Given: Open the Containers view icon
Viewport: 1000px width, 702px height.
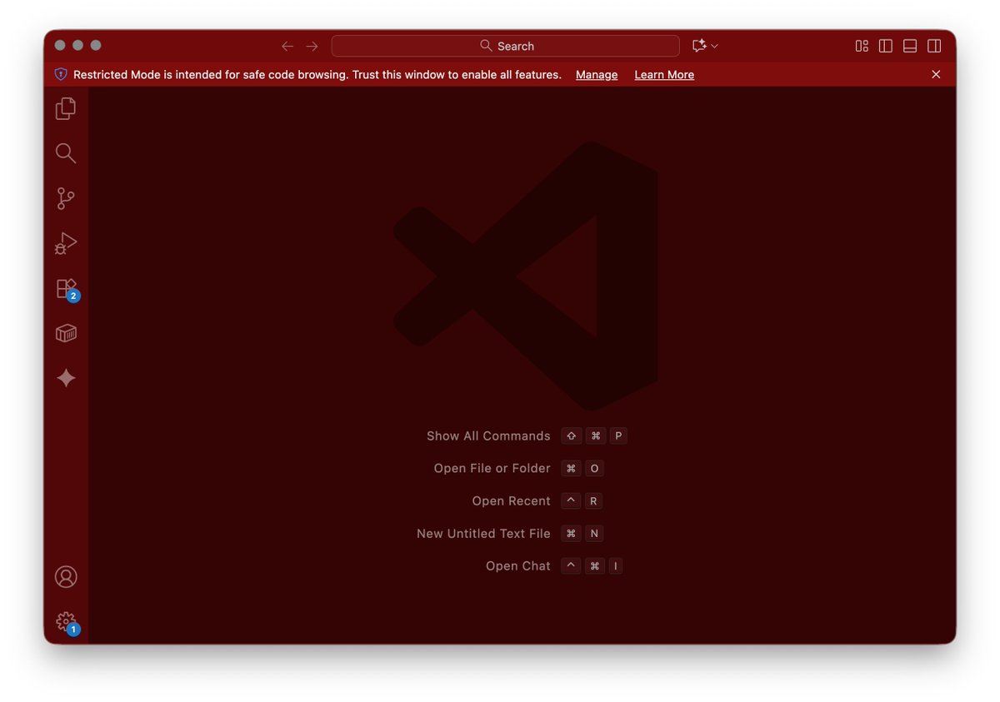Looking at the screenshot, I should 66,333.
